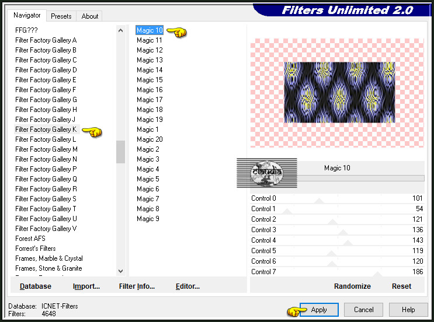Reset the filter controls
This screenshot has width=434, height=322.
point(401,286)
